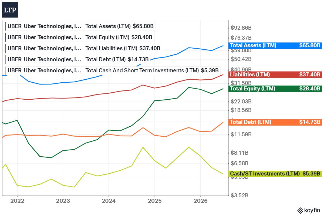Screen dimensions: 324x216
Task: Click the Cash/ST Investments $5.39B value tag
Action: coord(275,174)
